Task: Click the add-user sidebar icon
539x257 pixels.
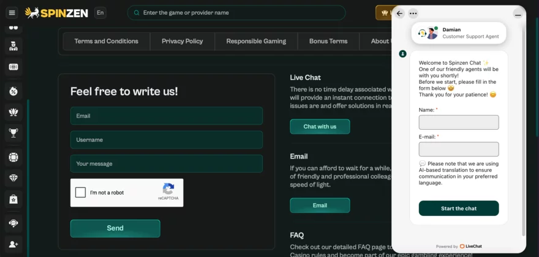Action: 13,244
